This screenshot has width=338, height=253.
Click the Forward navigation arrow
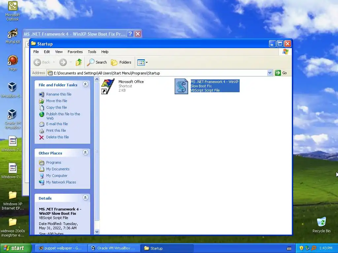[63, 62]
